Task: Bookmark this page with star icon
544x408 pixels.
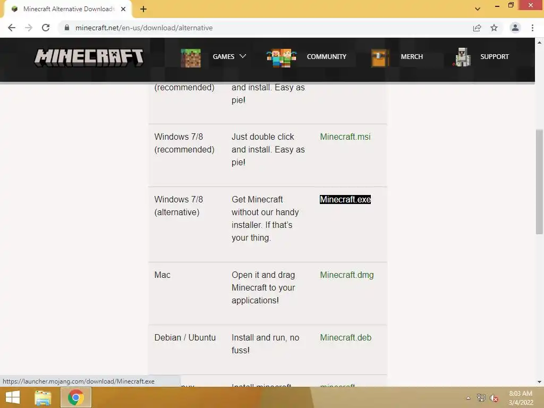Action: tap(494, 28)
